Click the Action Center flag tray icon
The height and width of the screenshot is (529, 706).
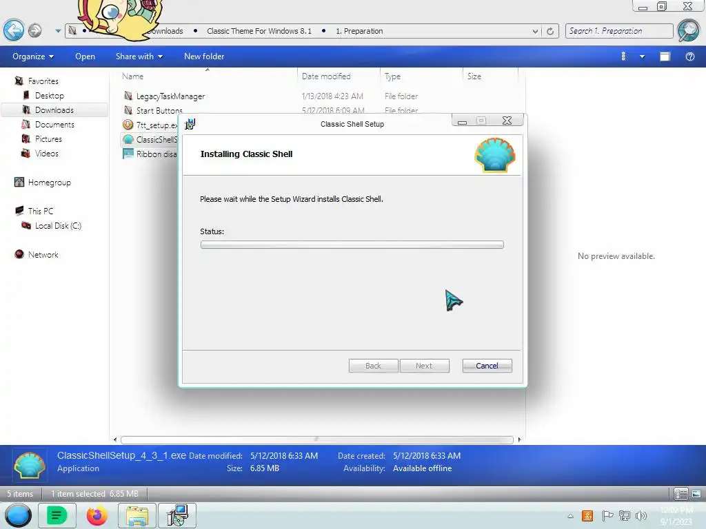[607, 516]
